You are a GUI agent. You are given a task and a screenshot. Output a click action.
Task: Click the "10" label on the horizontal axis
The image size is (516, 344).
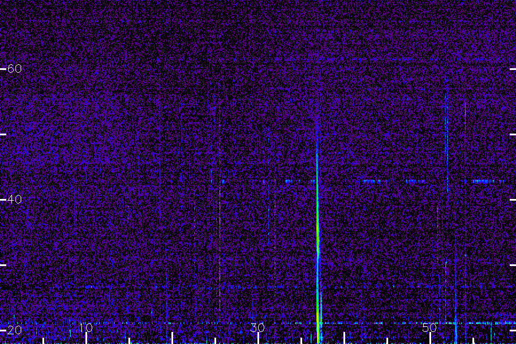pos(86,327)
